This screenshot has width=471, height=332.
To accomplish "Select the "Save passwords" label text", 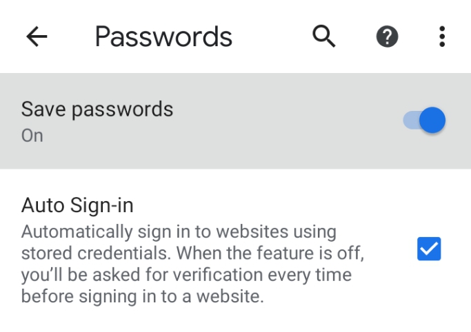I will (97, 110).
